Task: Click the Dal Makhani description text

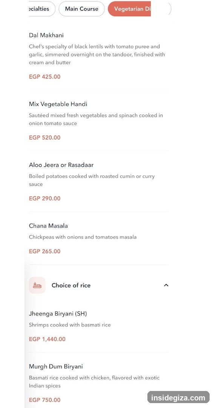Action: coord(97,54)
